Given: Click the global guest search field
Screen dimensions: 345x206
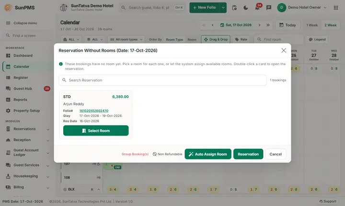Looking at the screenshot, I should coord(153,8).
